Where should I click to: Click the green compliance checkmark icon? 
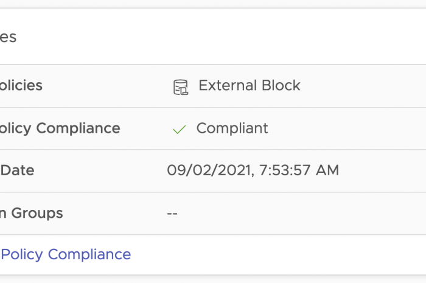179,129
